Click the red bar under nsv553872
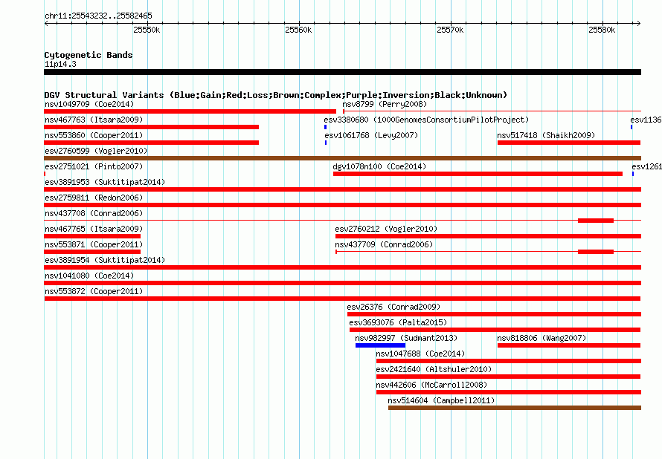This screenshot has width=662, height=459. coord(342,299)
